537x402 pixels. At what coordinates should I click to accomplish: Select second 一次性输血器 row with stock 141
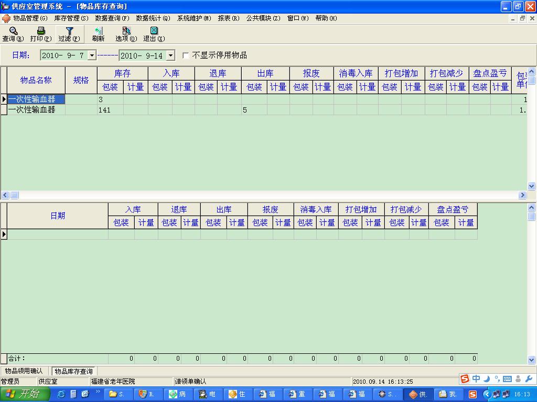31,110
